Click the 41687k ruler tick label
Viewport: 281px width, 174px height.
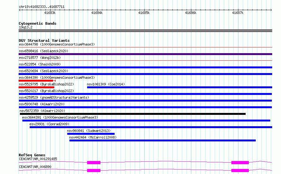[238, 13]
